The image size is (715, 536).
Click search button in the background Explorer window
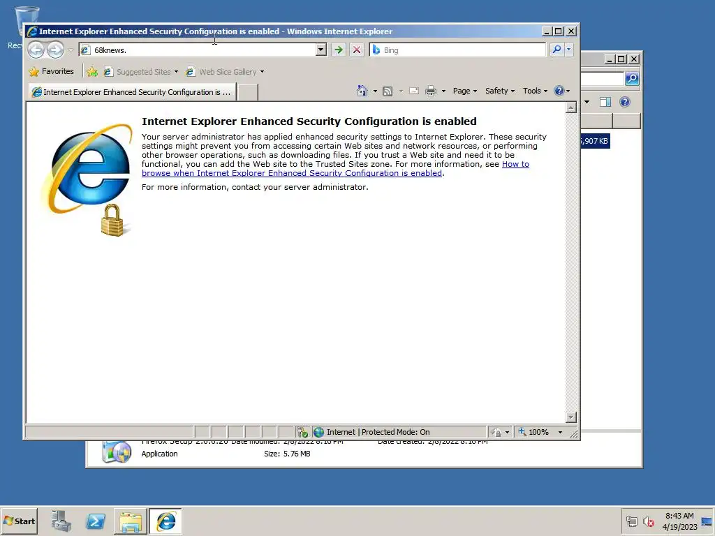pyautogui.click(x=631, y=78)
